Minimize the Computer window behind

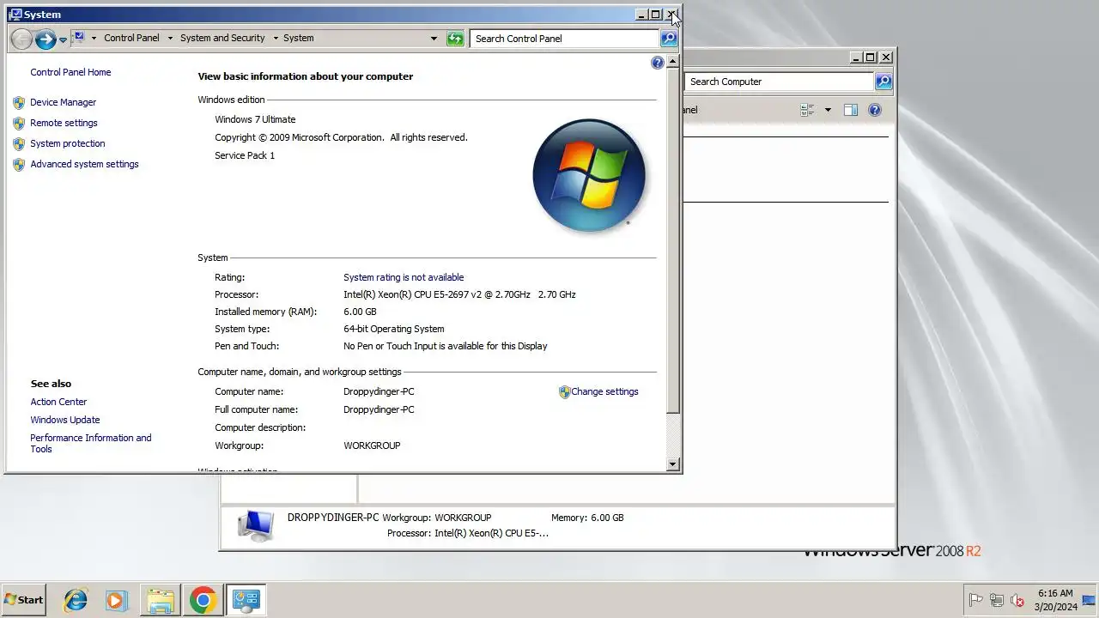(856, 58)
